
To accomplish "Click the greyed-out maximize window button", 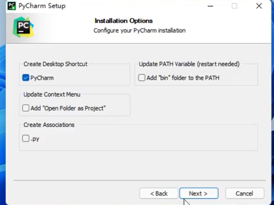I will [x=234, y=6].
